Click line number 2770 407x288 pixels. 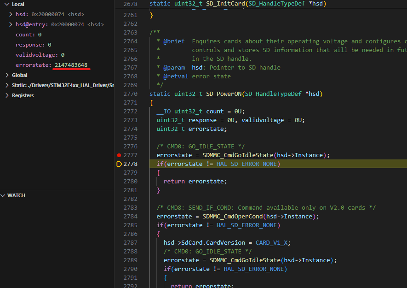click(x=130, y=94)
